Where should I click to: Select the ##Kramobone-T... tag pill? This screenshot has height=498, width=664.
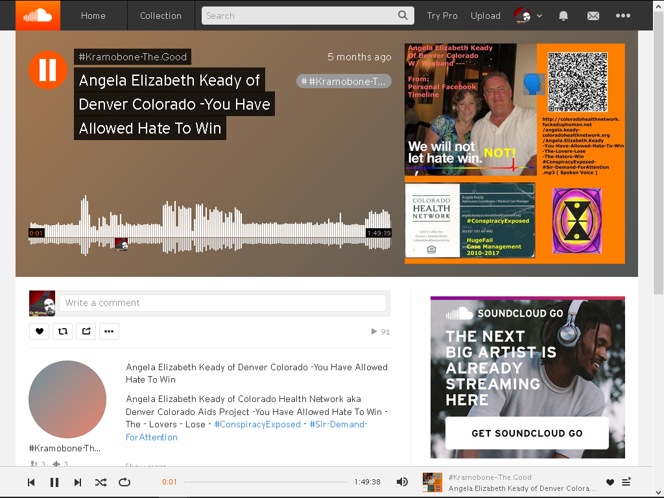344,81
